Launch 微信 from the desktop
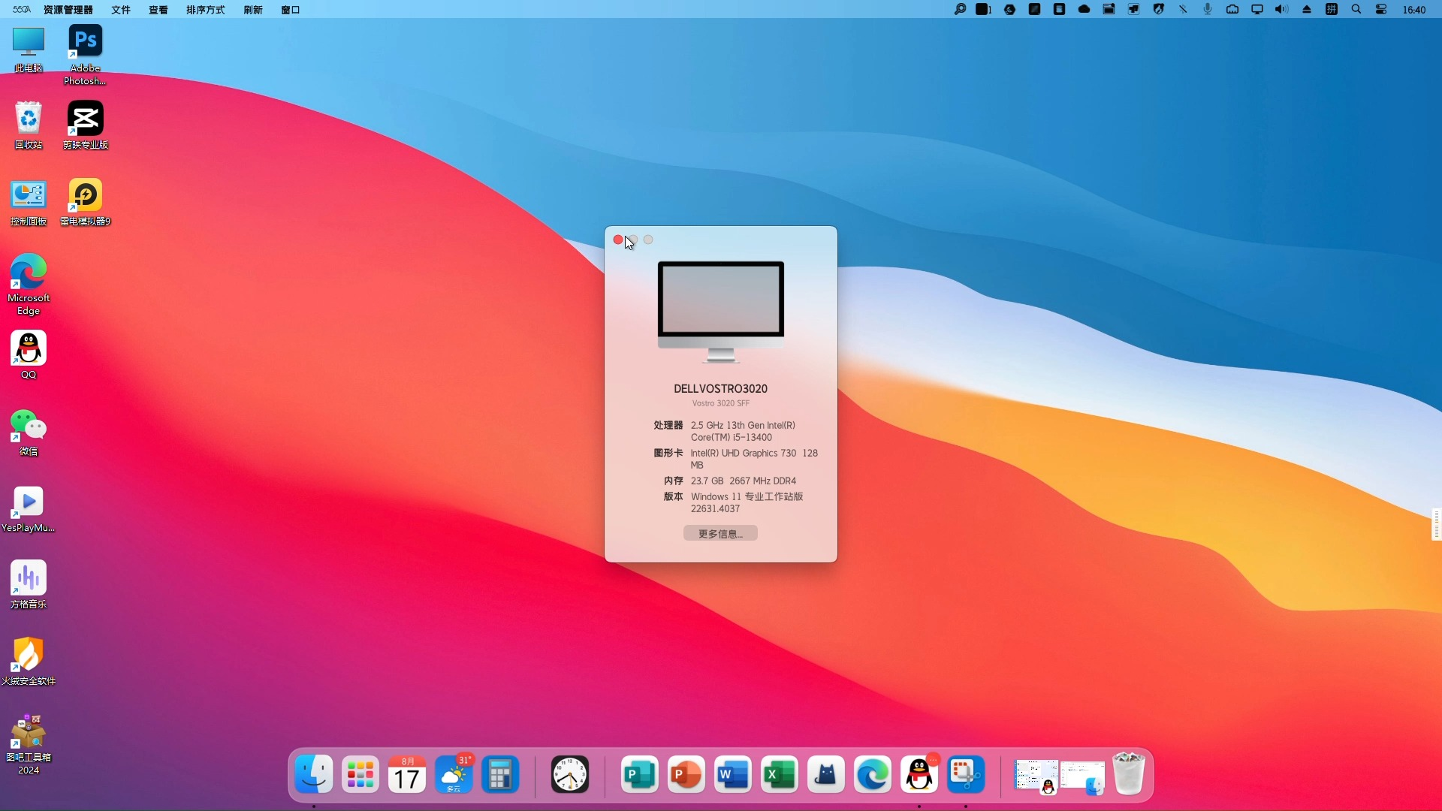The image size is (1442, 811). (x=29, y=433)
